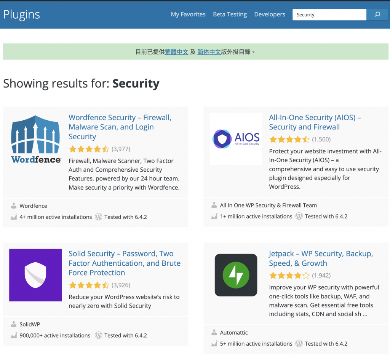Click the Automattic author person icon
The width and height of the screenshot is (390, 362).
coord(214,332)
